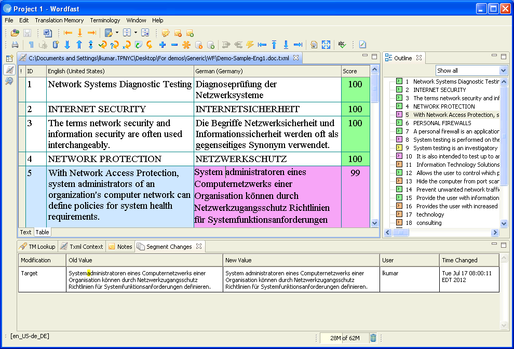The height and width of the screenshot is (349, 514).
Task: Click the open project folder icon
Action: click(x=15, y=33)
